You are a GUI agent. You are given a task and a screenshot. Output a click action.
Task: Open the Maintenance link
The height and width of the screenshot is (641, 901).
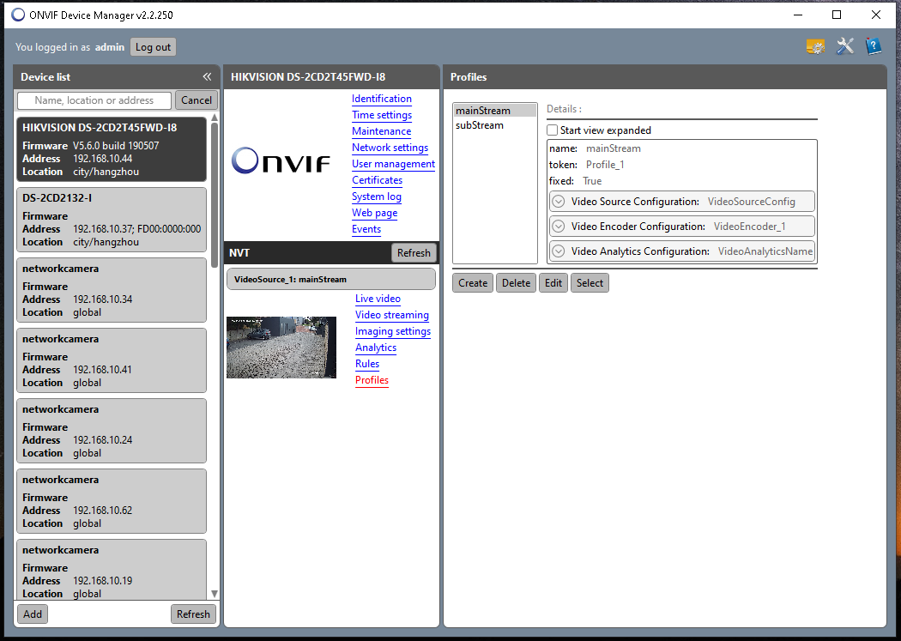382,131
